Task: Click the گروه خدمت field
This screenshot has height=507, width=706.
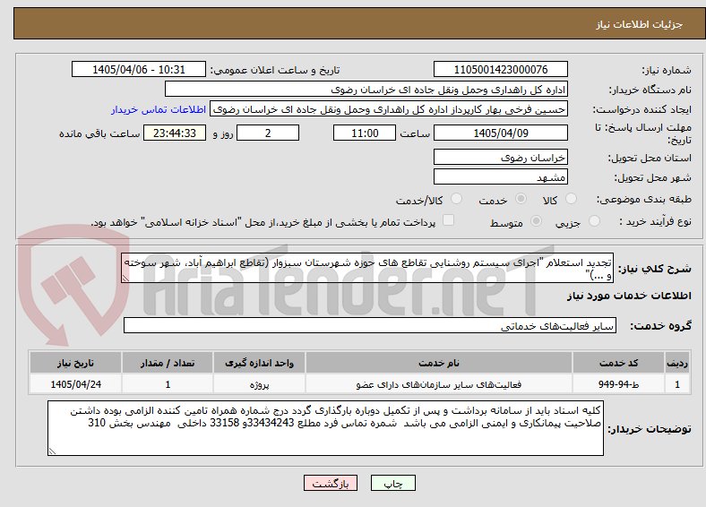Action: click(x=370, y=325)
